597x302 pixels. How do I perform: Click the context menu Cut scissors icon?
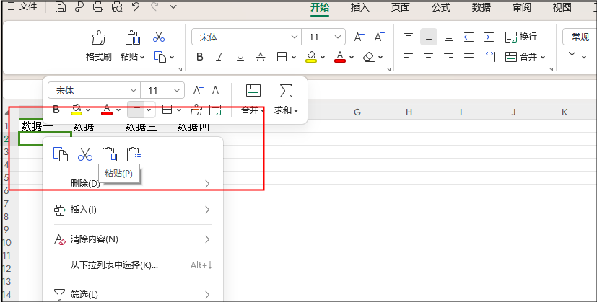point(85,154)
